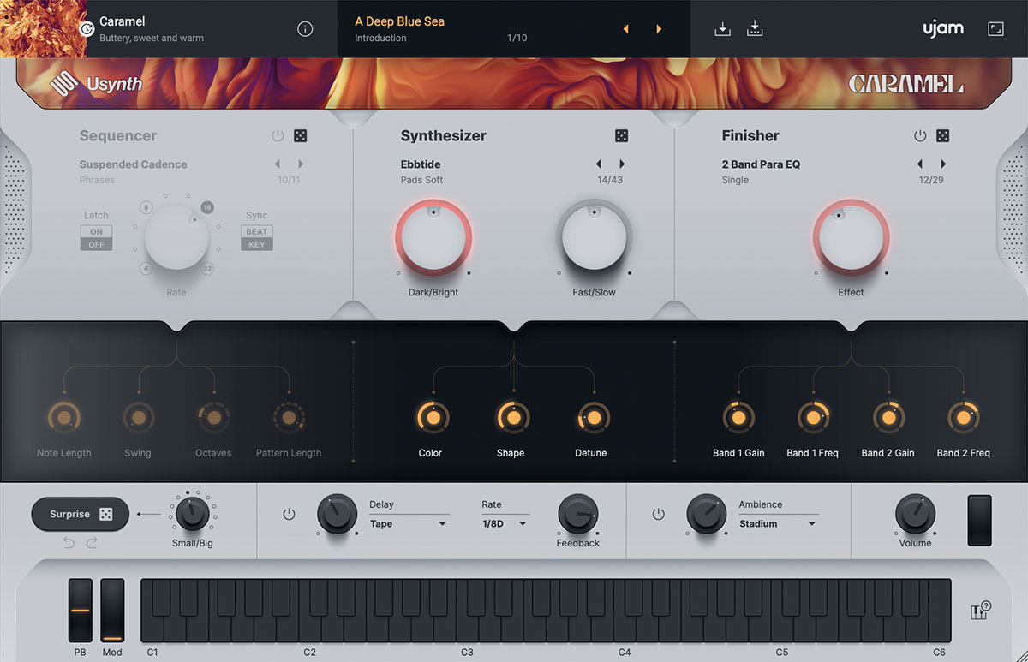Viewport: 1028px width, 662px height.
Task: Click the Swing knob
Action: 138,418
